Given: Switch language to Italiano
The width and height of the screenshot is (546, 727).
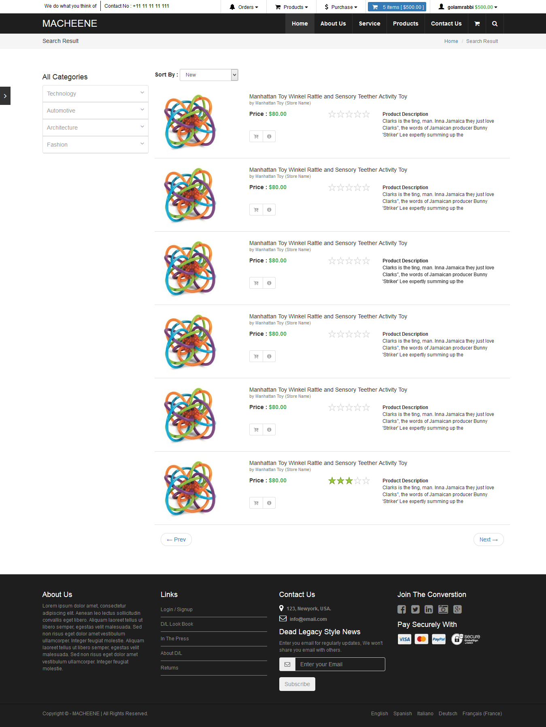Looking at the screenshot, I should tap(425, 714).
